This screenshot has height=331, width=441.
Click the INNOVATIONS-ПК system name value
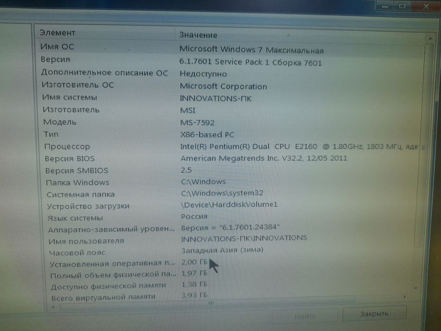[216, 98]
